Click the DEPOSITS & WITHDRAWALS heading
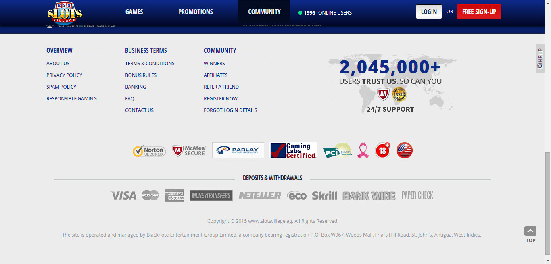Viewport: 551px width, 264px height. pos(272,178)
